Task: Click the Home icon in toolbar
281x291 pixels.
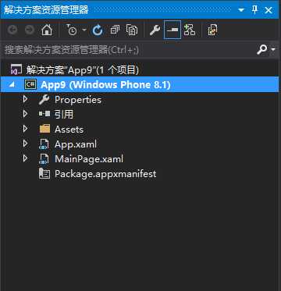Action: click(47, 30)
